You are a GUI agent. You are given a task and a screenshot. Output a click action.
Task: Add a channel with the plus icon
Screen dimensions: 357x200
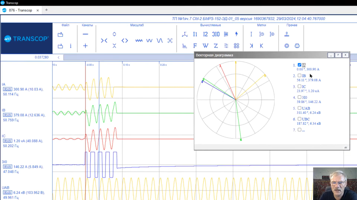[85, 46]
